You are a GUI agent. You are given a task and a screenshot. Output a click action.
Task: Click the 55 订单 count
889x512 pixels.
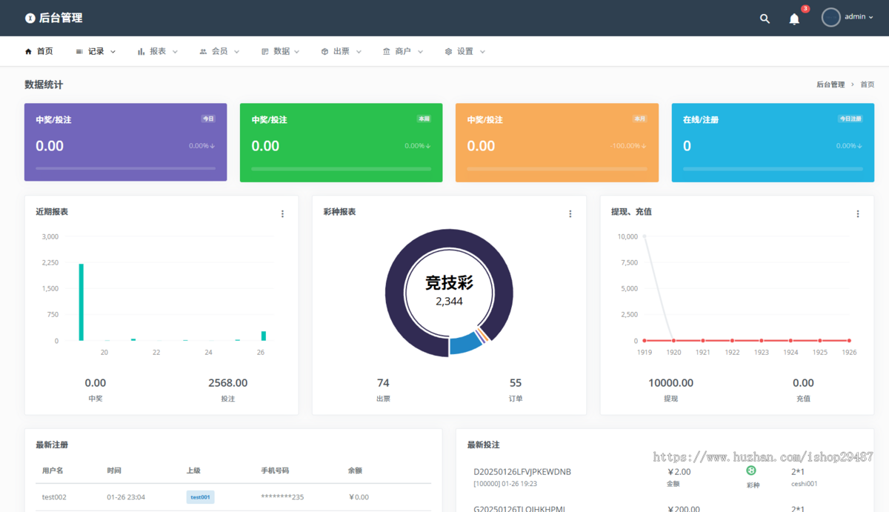point(516,383)
